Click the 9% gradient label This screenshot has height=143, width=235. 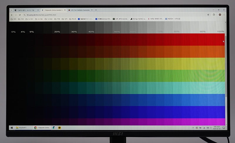pyautogui.click(x=32, y=32)
